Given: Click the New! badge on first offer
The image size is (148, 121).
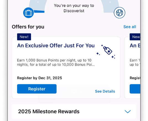Looking at the screenshot, I should tap(24, 37).
